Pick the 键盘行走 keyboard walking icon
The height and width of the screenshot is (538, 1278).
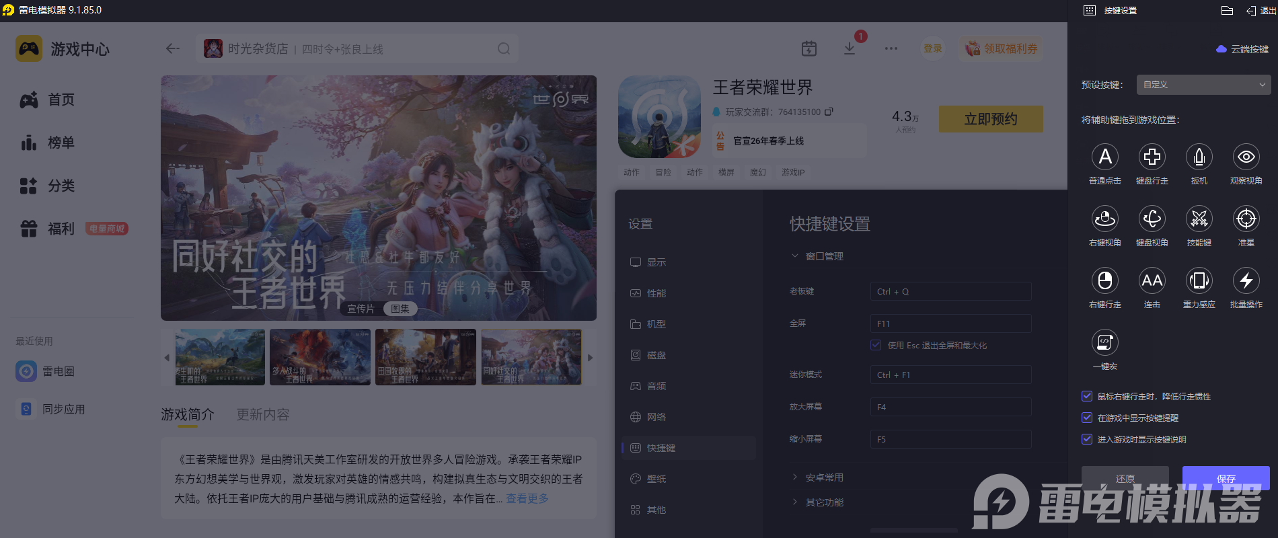pos(1152,157)
